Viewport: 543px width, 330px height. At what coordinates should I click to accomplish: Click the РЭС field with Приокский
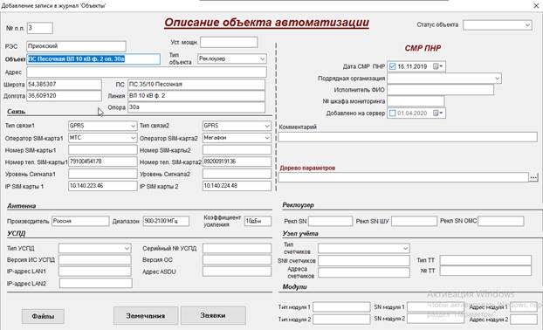pyautogui.click(x=76, y=46)
